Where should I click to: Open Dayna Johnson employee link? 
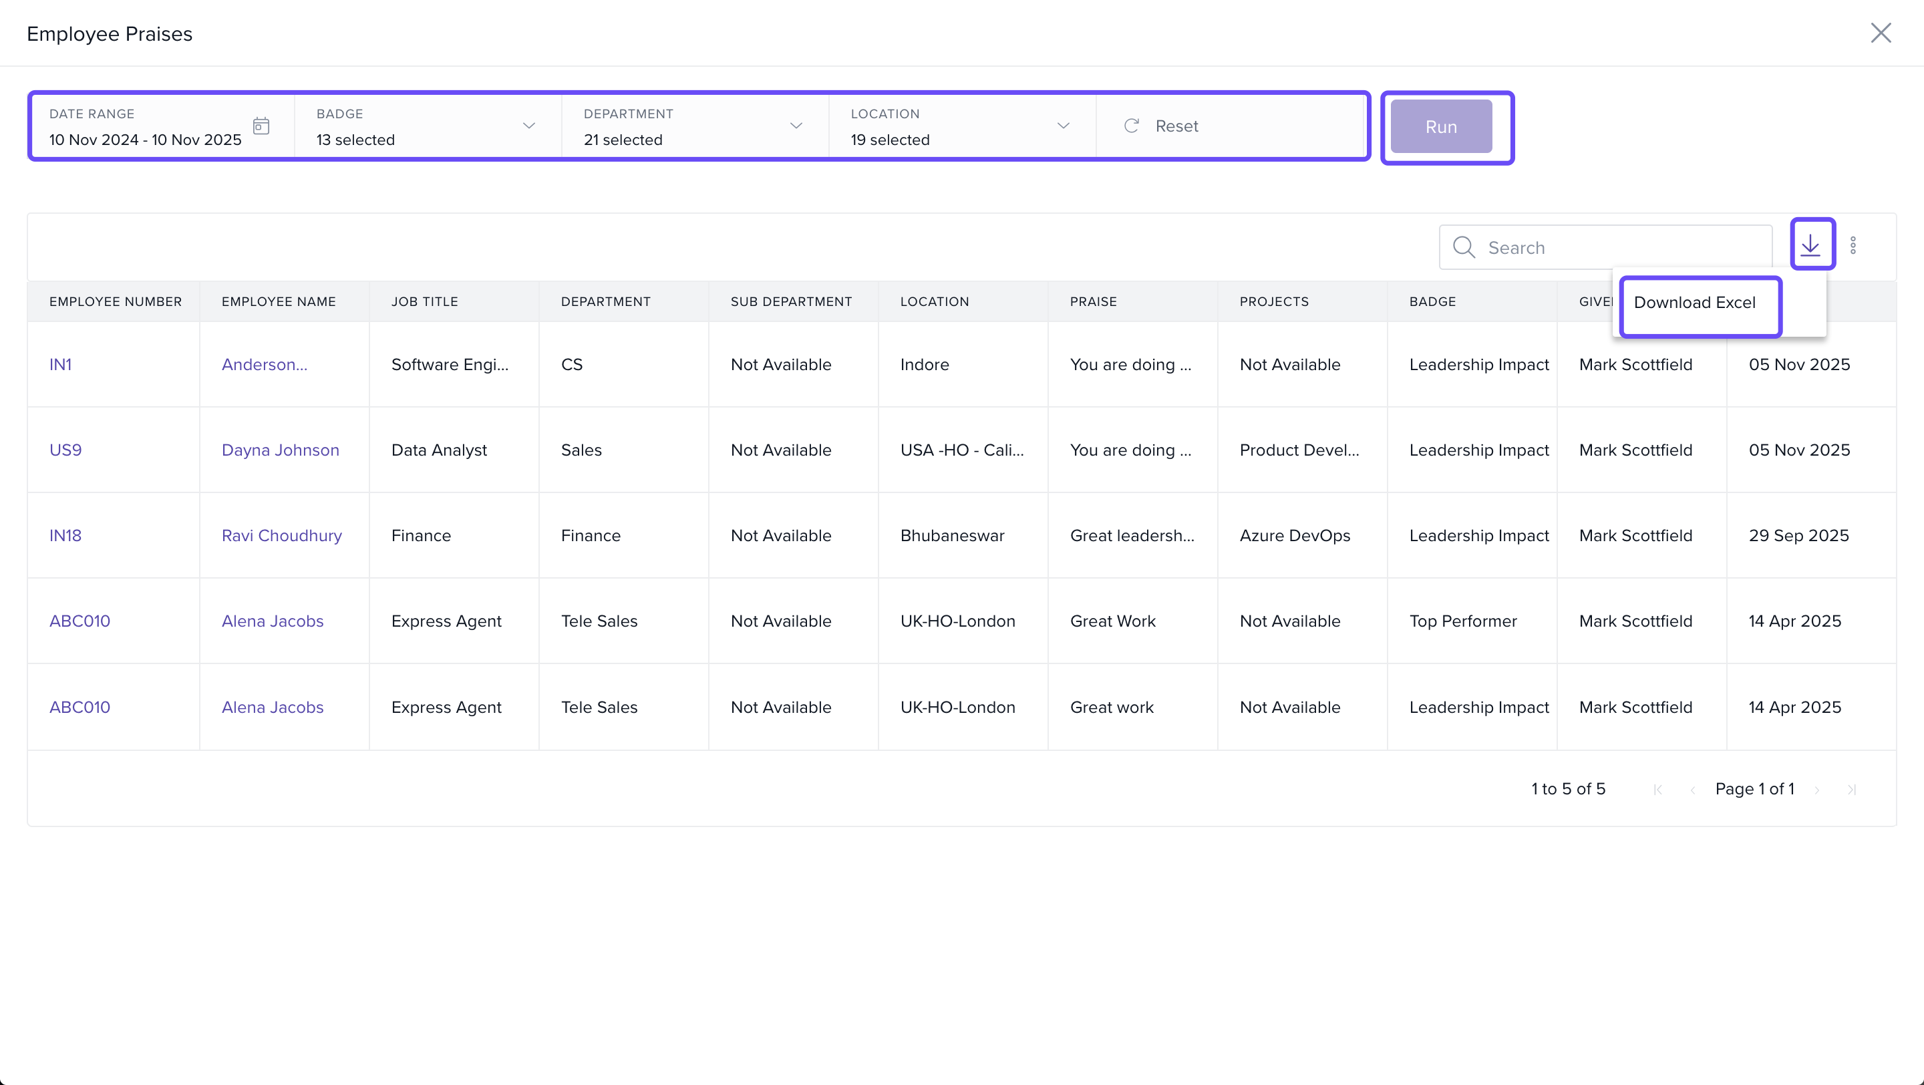(x=280, y=450)
